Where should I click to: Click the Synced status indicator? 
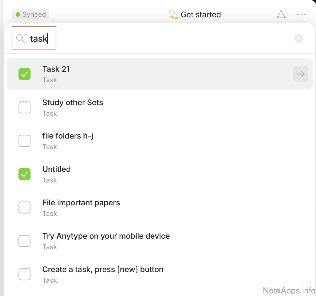pos(31,14)
